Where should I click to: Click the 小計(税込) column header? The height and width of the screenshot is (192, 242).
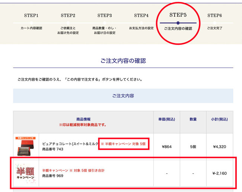click(220, 119)
